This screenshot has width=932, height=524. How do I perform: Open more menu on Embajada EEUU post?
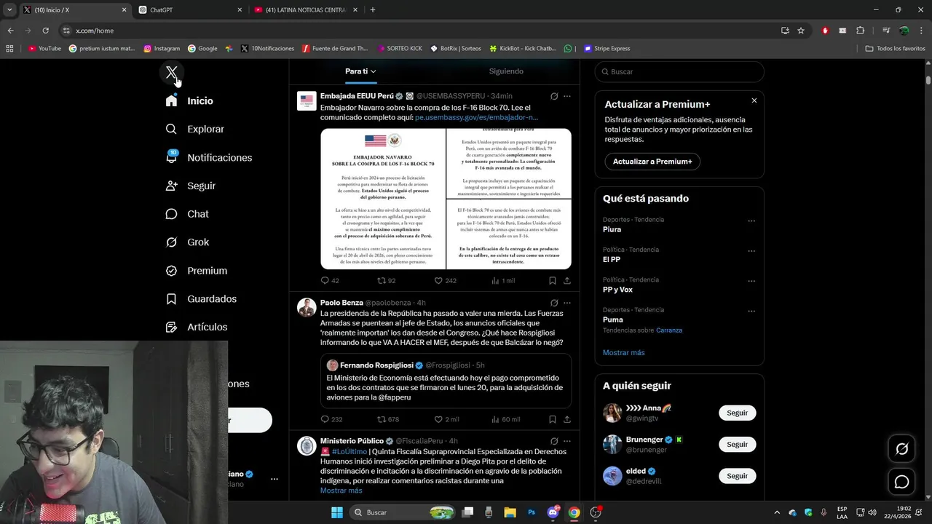(567, 96)
